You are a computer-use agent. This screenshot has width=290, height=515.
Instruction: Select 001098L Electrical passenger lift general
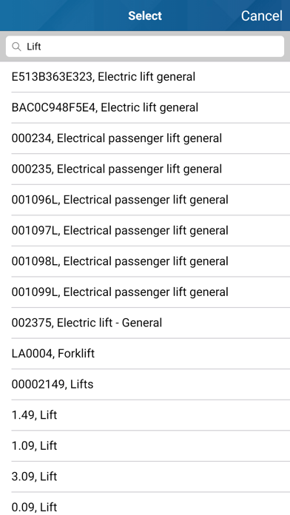point(145,261)
